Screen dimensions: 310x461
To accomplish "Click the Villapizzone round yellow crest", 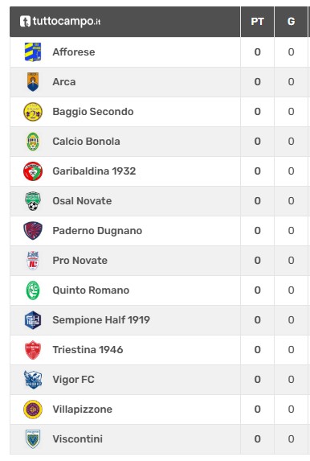I will [x=33, y=410].
